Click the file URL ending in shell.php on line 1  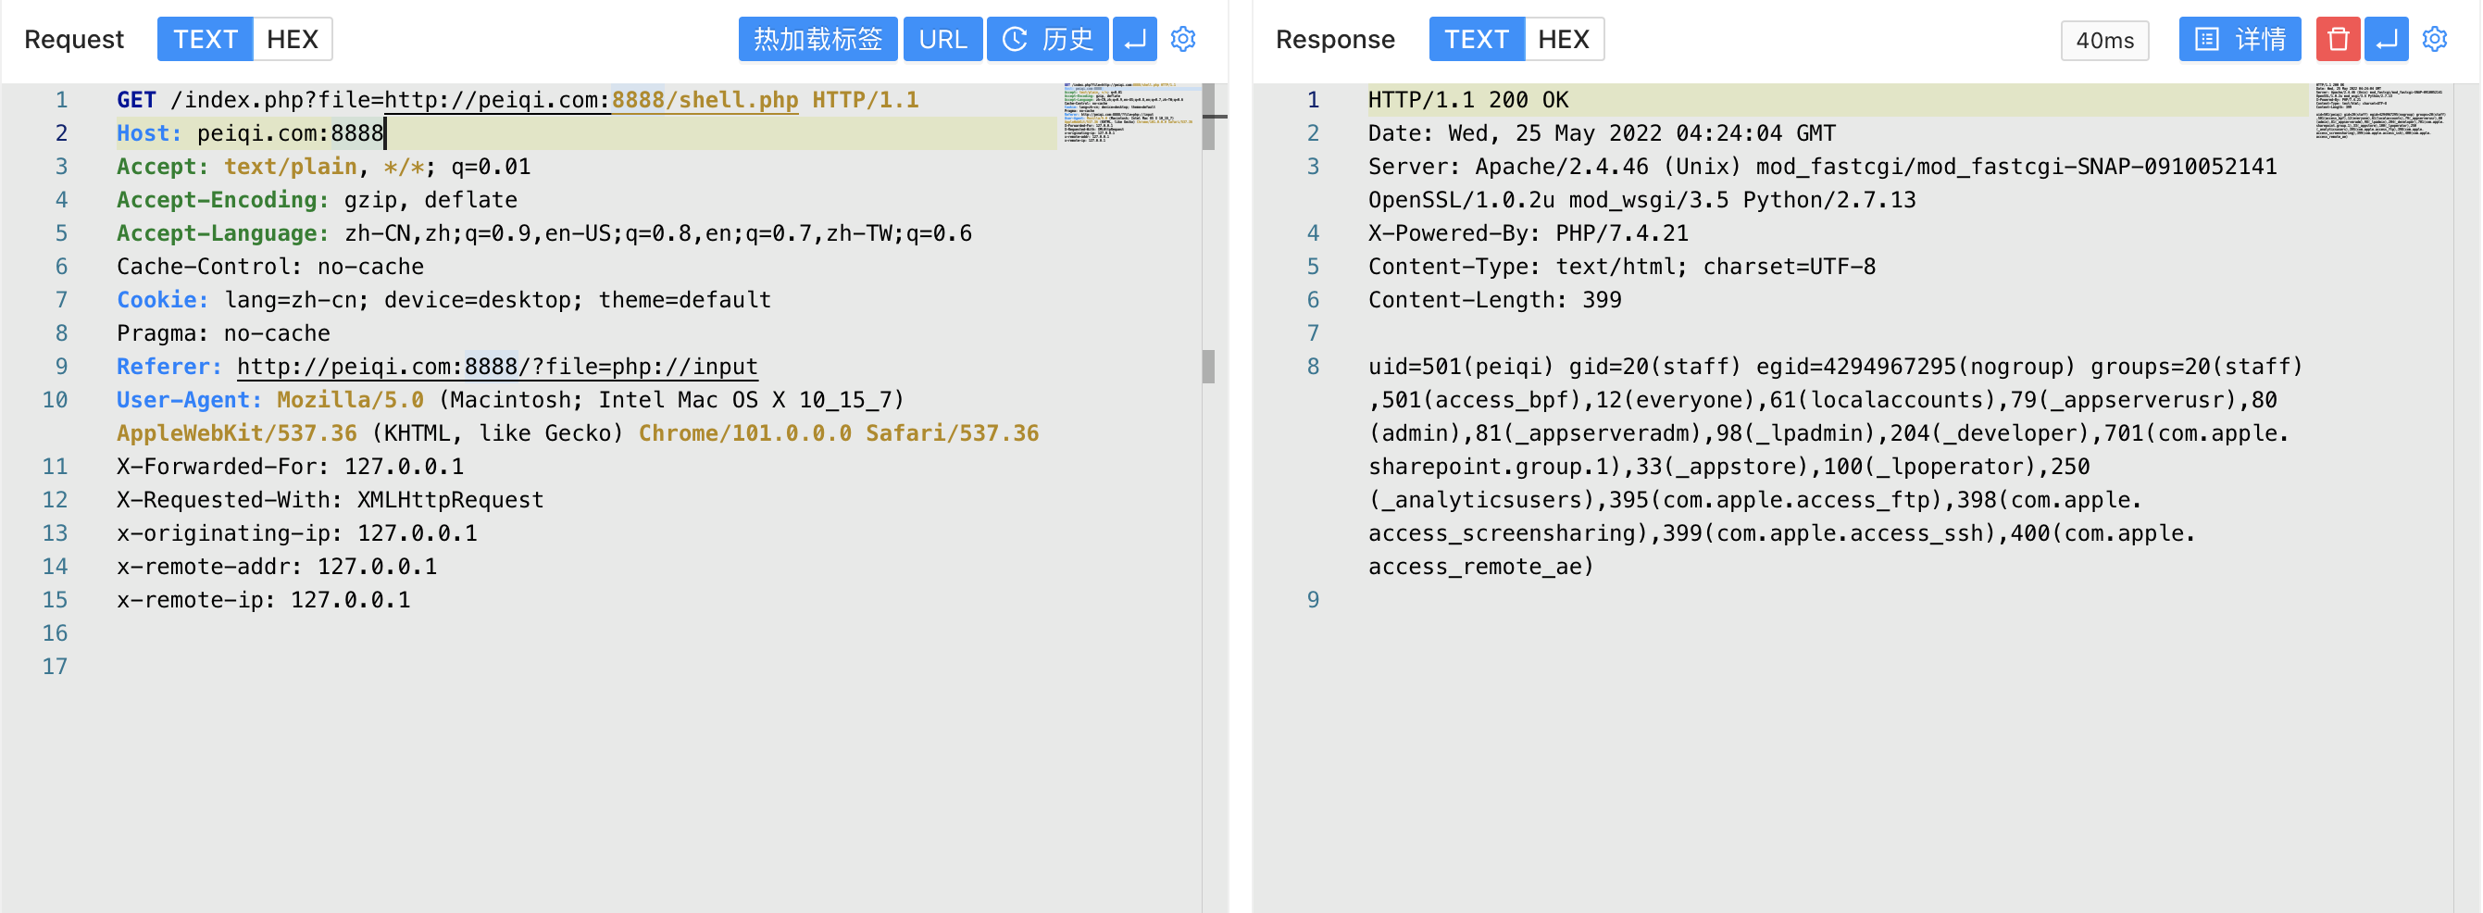tap(591, 100)
